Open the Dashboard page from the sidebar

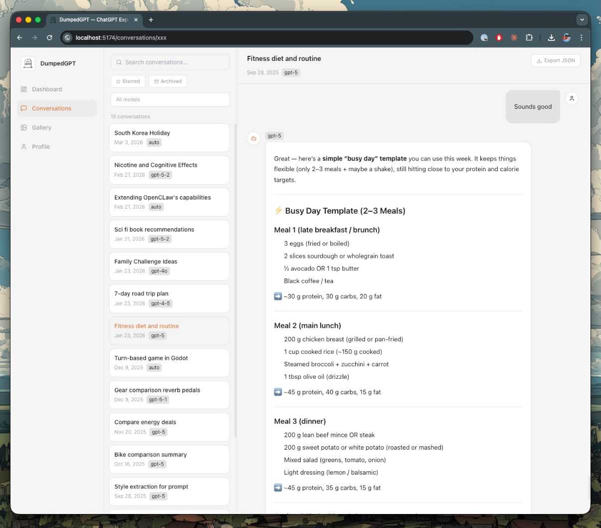coord(47,89)
